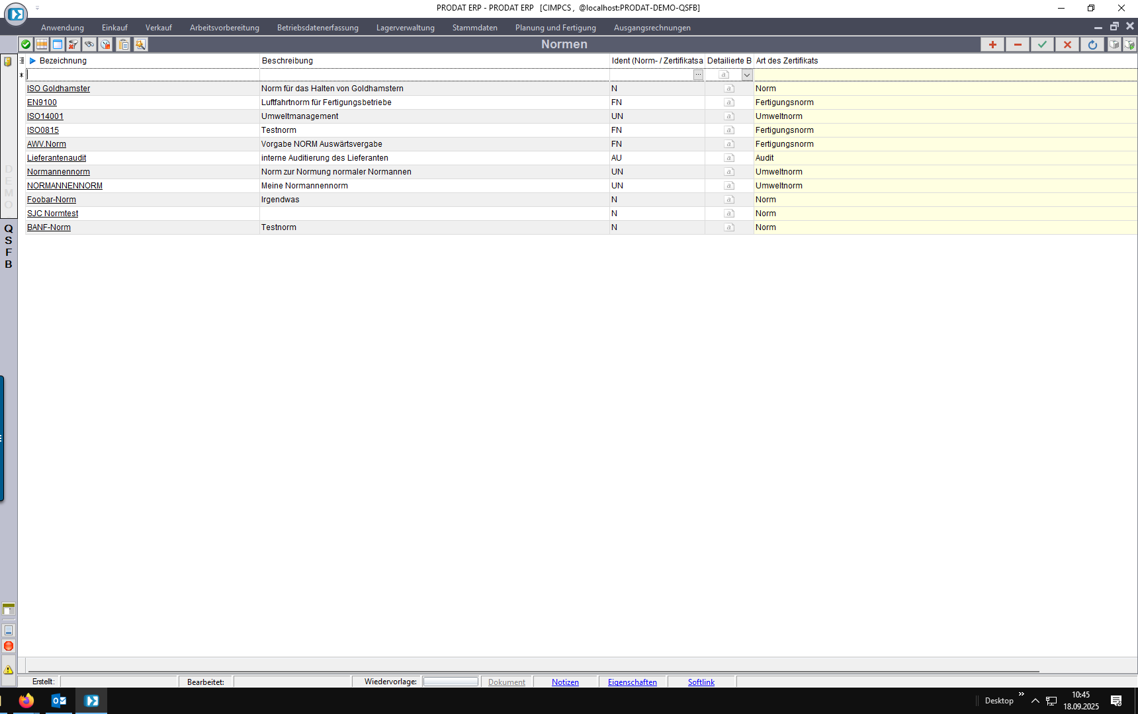Image resolution: width=1138 pixels, height=714 pixels.
Task: Click the binoculars search icon in toolbar
Action: coord(89,44)
